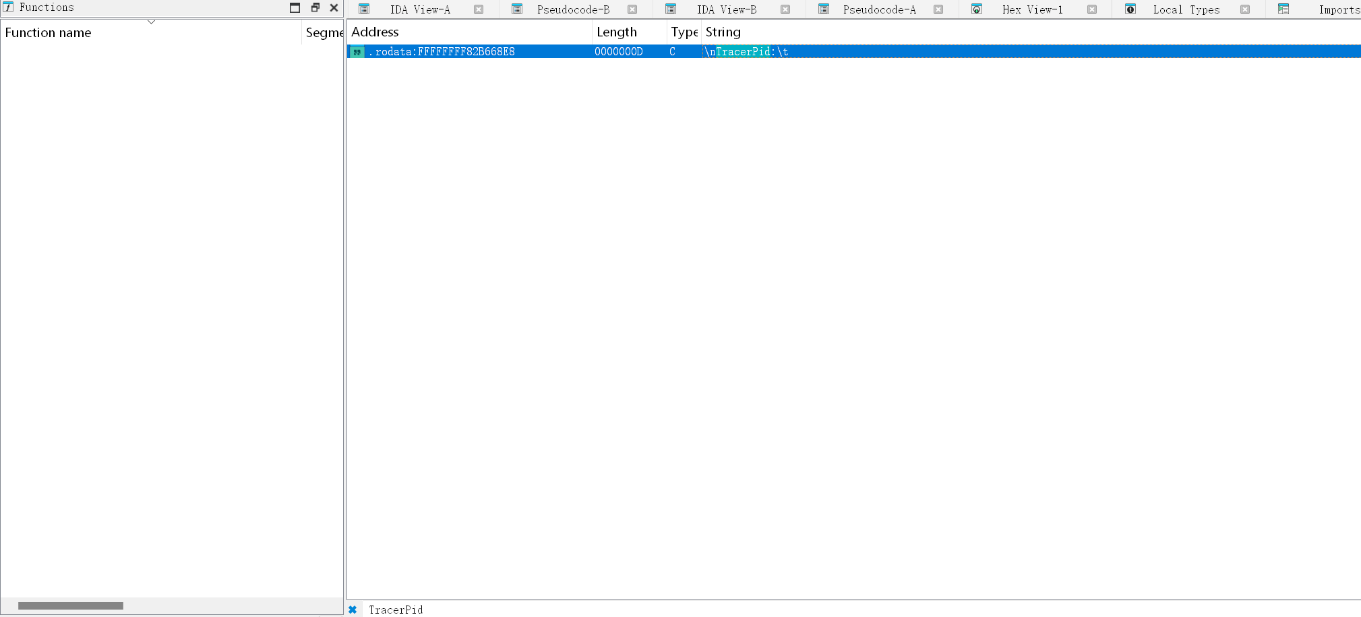Open the Pseudocode-A tab

[x=879, y=9]
